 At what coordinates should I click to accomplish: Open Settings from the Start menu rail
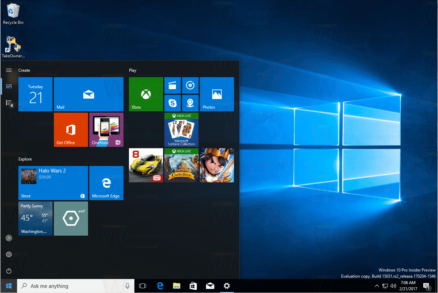point(9,254)
